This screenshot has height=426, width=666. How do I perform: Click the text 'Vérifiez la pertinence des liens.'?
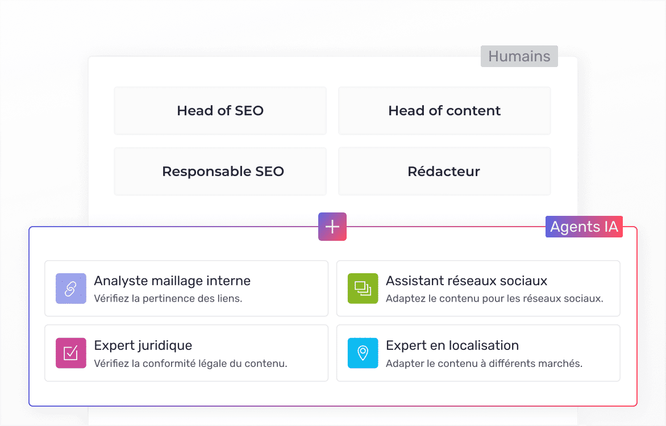click(x=168, y=299)
